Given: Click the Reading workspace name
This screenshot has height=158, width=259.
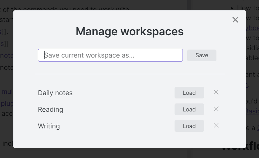Looking at the screenshot, I should click(51, 109).
